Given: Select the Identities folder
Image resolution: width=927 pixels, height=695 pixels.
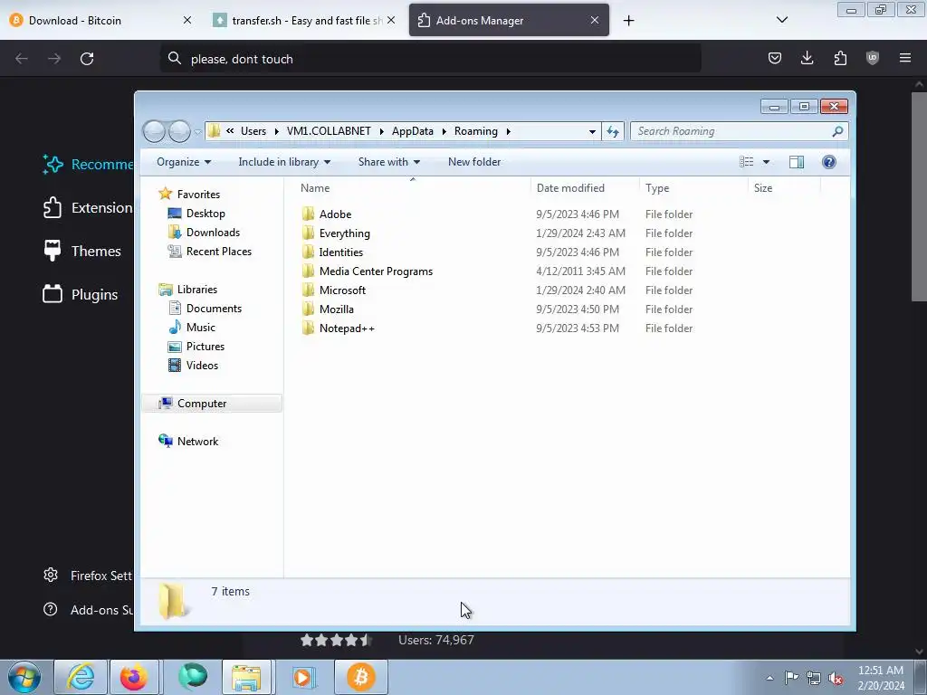Looking at the screenshot, I should pos(341,252).
